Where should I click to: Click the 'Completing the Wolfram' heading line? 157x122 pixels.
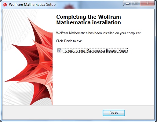pyautogui.click(x=89, y=17)
